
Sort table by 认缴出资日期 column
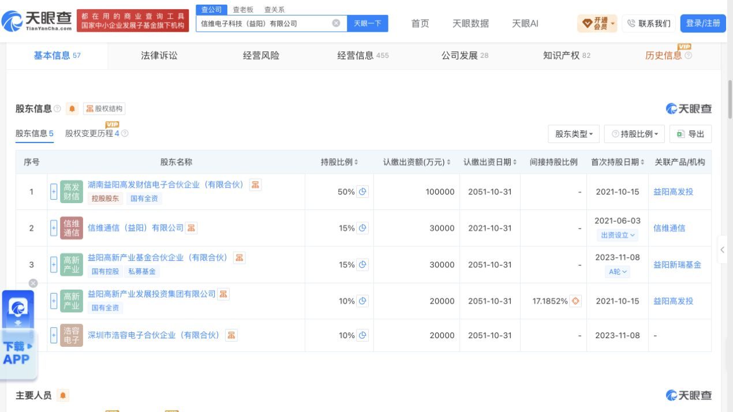click(x=490, y=162)
